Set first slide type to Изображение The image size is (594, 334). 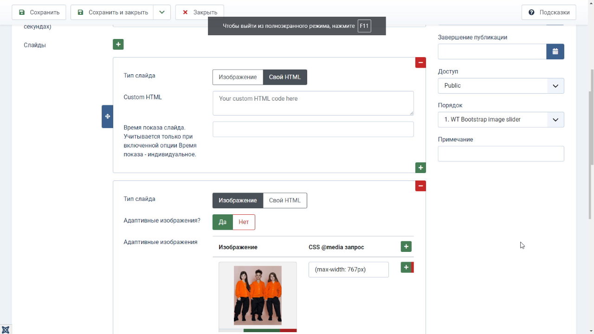click(x=238, y=77)
